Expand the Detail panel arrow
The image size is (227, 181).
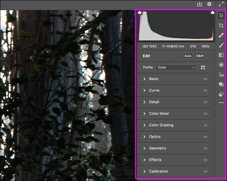tap(144, 102)
